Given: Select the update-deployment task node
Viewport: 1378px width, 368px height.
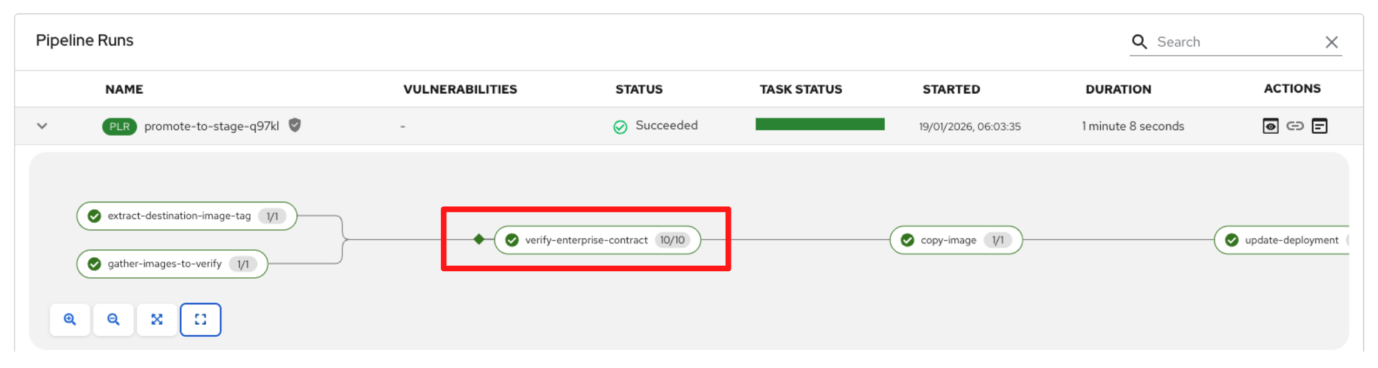Looking at the screenshot, I should (1290, 240).
